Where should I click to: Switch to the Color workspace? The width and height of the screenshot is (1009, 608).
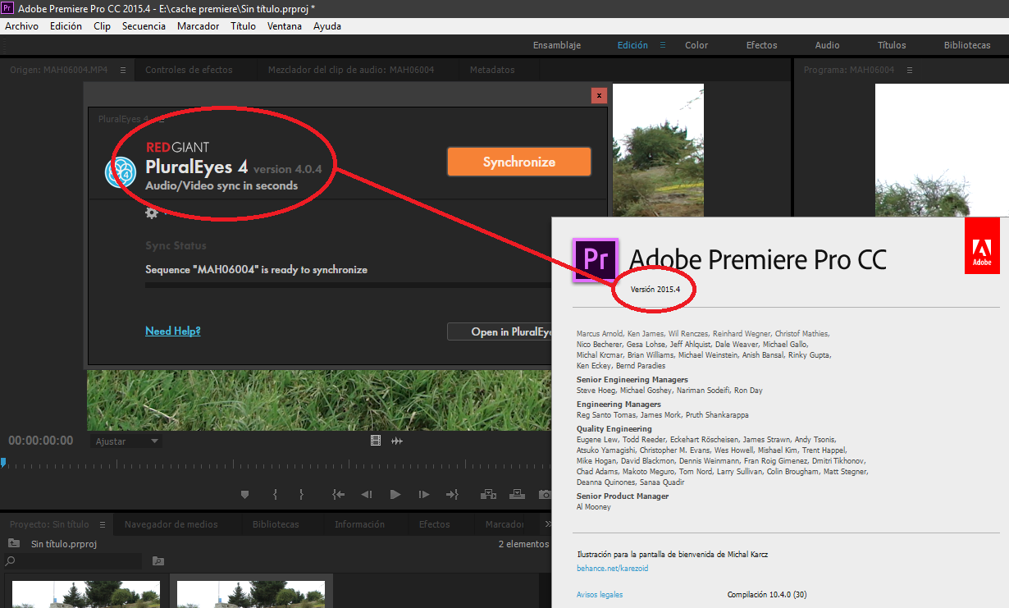[696, 45]
